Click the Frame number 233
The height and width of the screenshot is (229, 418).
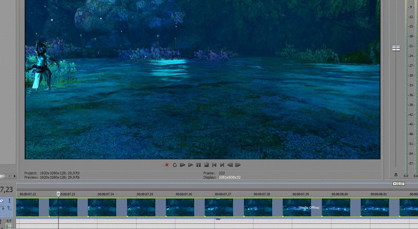tap(222, 173)
